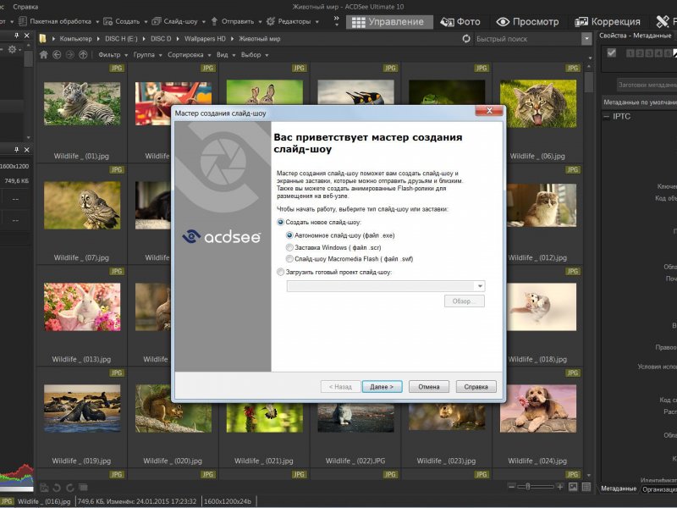677x508 pixels.
Task: Click 'Wallpapers HD' in the path bar
Action: 205,39
